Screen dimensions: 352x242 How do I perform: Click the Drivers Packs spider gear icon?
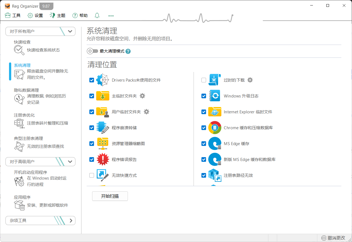click(x=103, y=80)
